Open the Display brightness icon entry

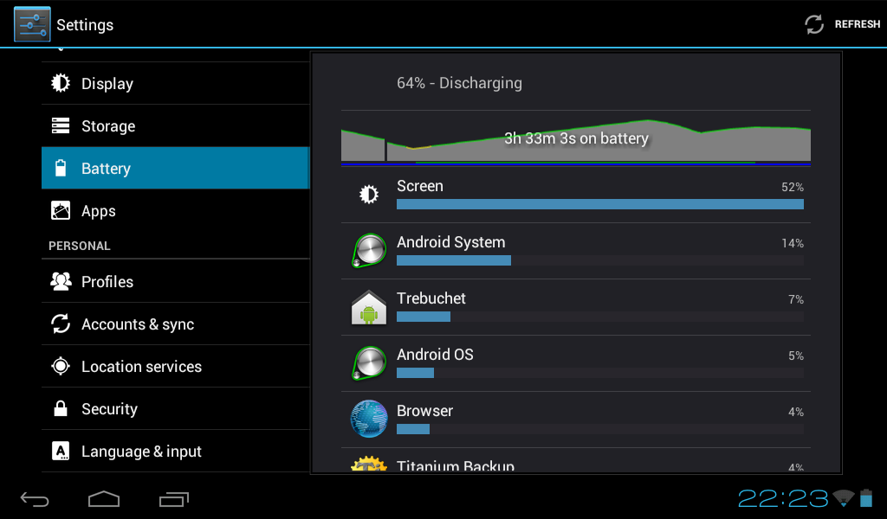point(61,83)
